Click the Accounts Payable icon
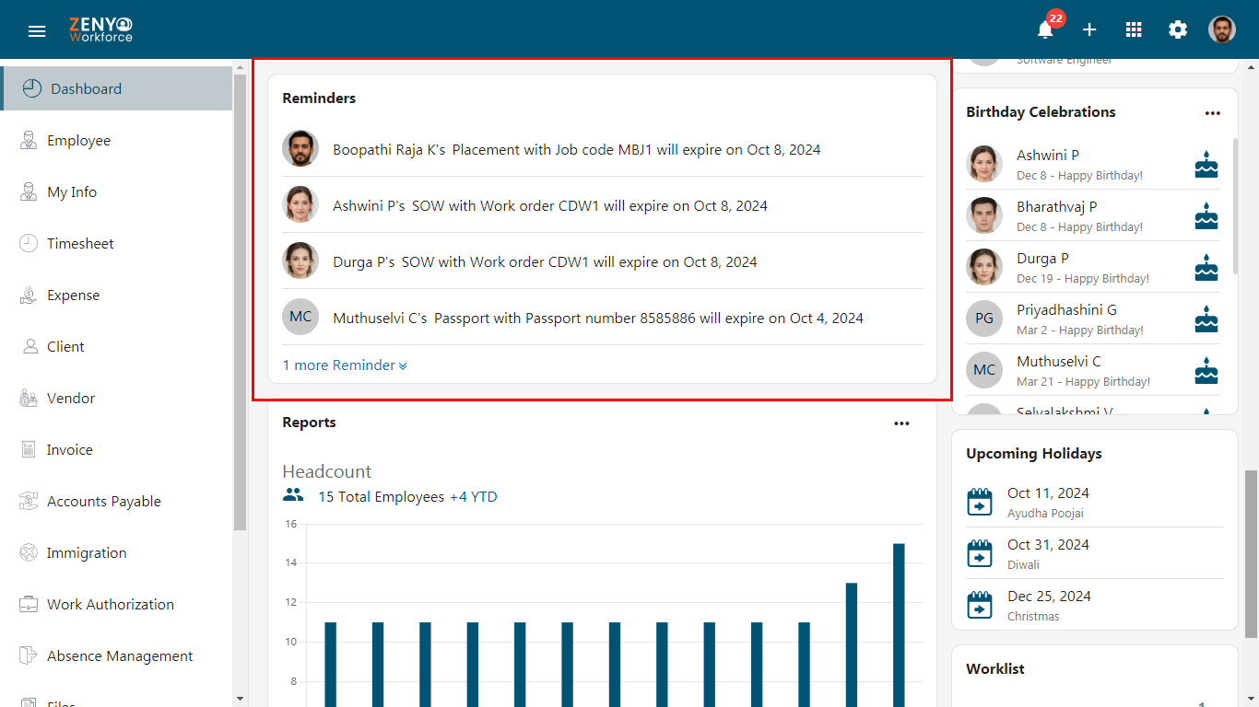This screenshot has height=707, width=1259. tap(29, 501)
